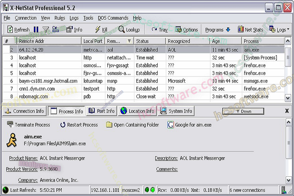Click the network computer toolbar icon

56,29
